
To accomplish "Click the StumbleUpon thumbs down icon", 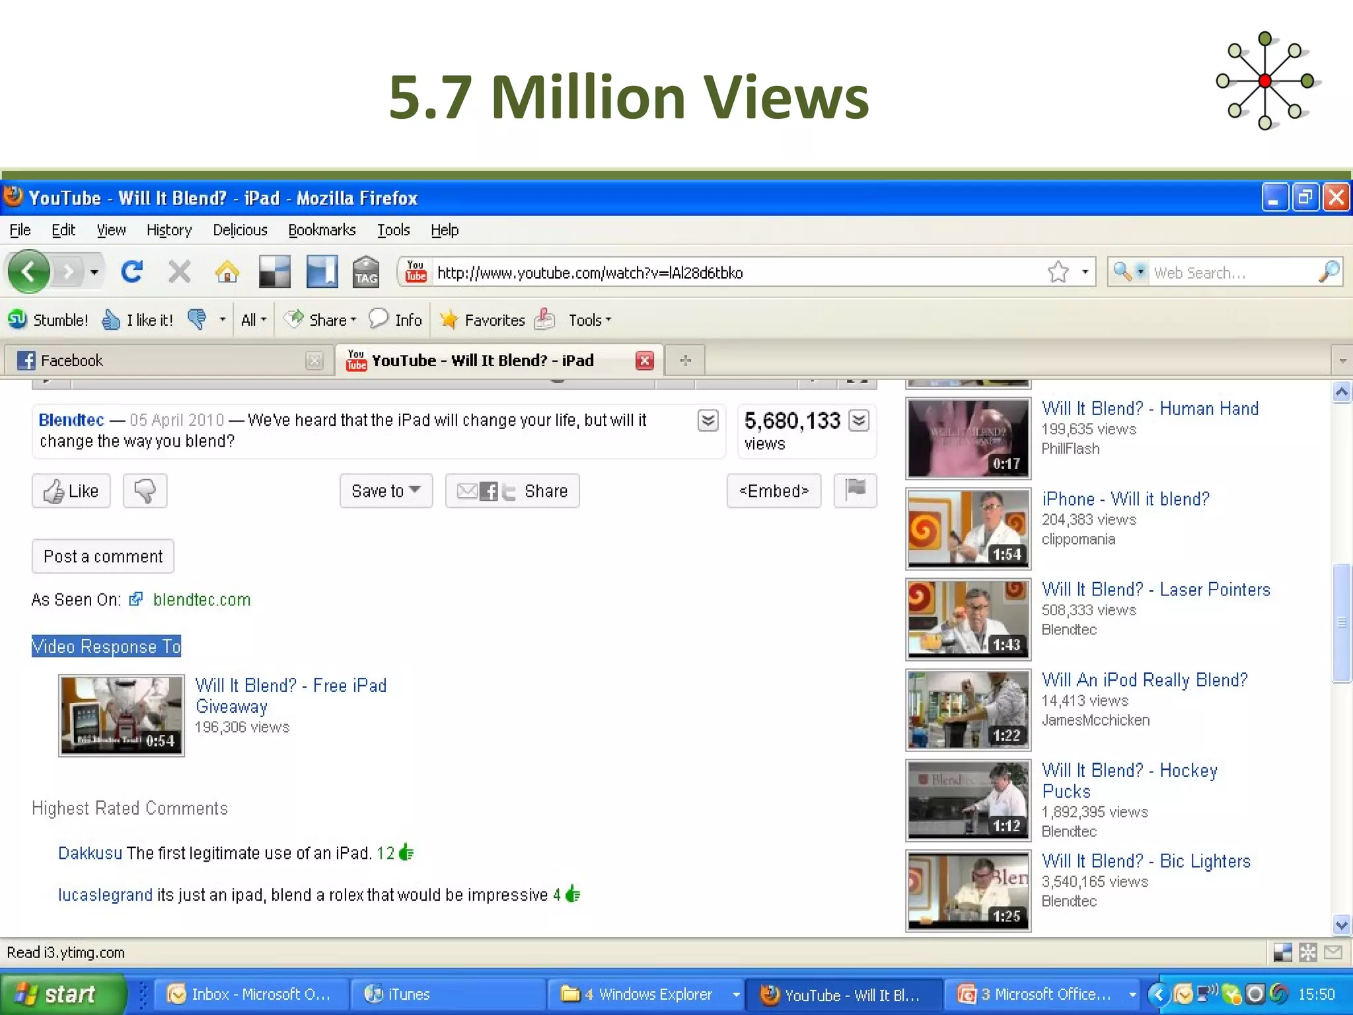I will 197,320.
